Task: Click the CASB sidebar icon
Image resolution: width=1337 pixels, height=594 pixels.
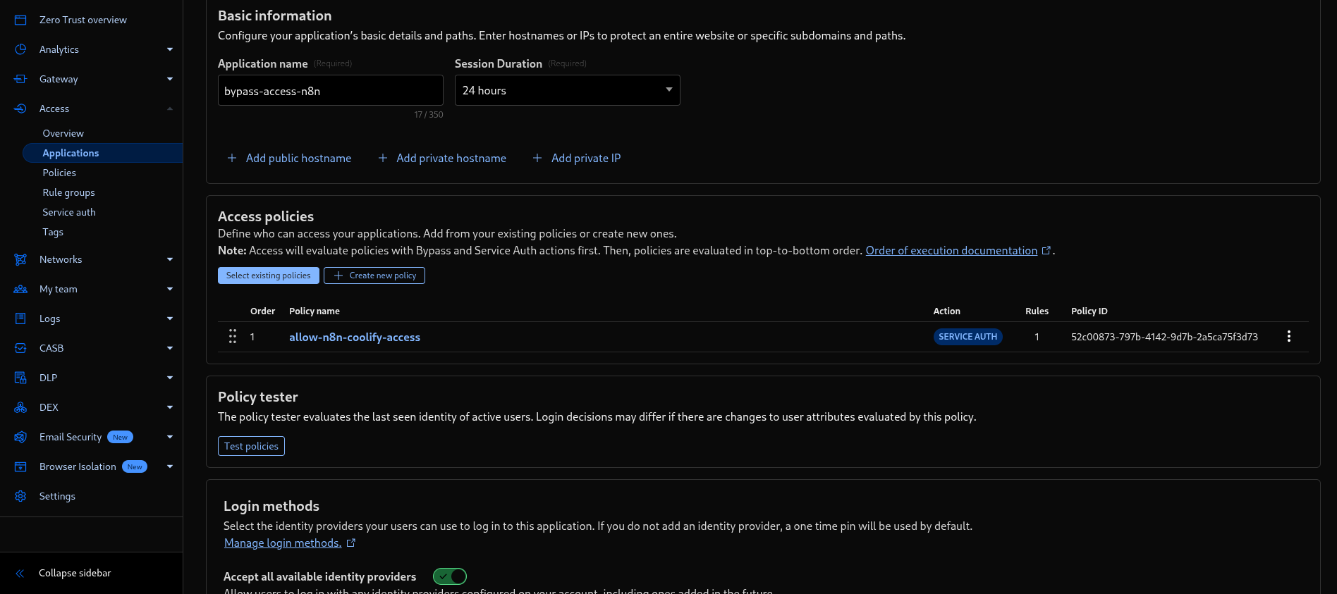Action: pos(20,348)
